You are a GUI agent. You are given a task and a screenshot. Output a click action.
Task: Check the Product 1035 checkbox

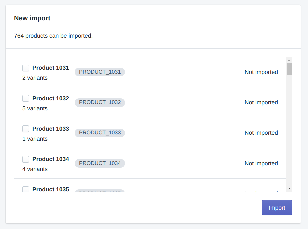click(x=26, y=189)
